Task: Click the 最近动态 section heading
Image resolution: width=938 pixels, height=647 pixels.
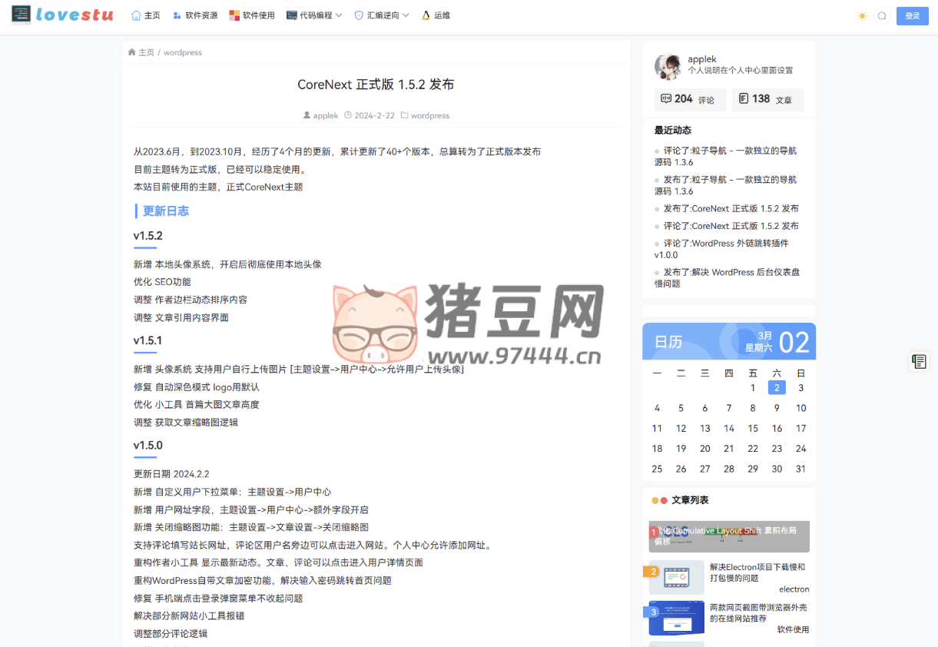Action: [673, 130]
